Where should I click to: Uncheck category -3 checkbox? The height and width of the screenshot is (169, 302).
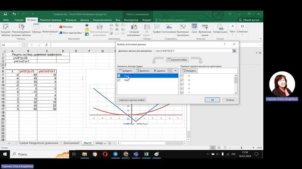(x=182, y=84)
